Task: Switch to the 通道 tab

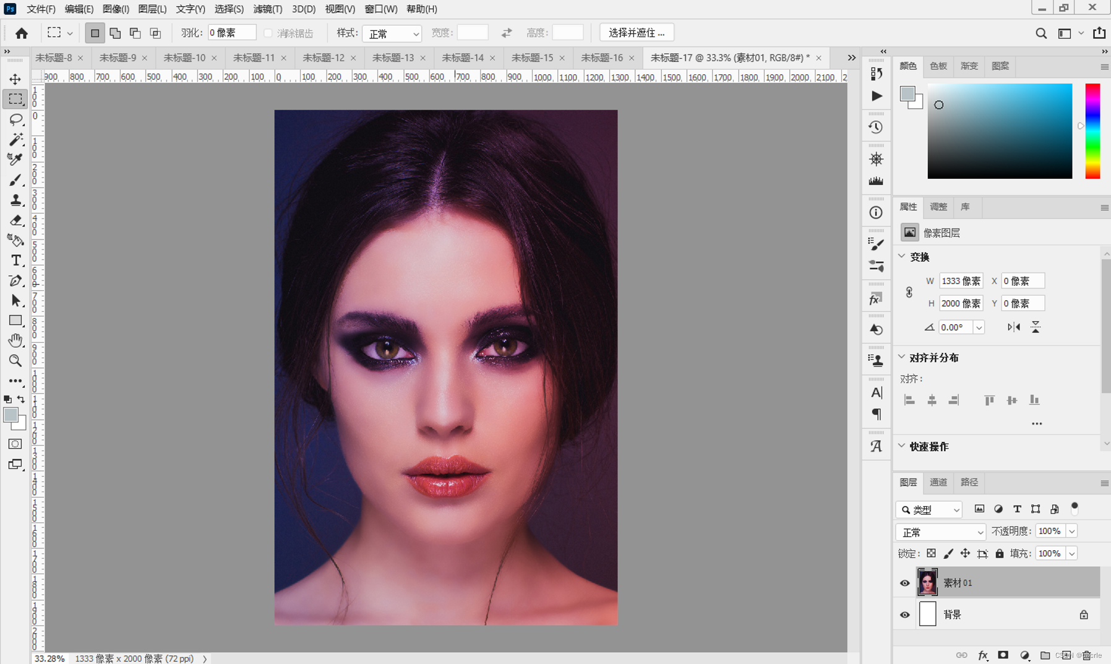Action: [x=938, y=482]
